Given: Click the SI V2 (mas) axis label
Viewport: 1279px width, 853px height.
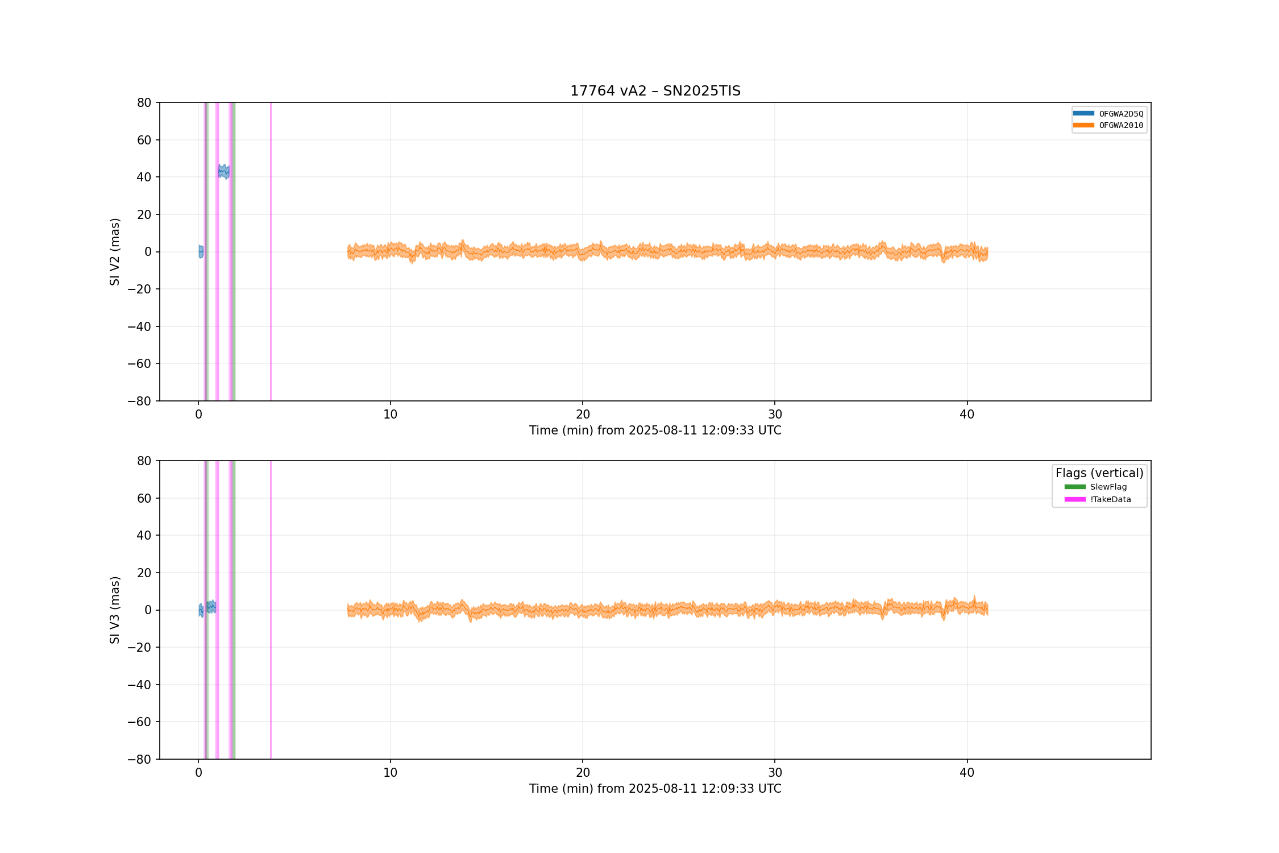Looking at the screenshot, I should (115, 251).
